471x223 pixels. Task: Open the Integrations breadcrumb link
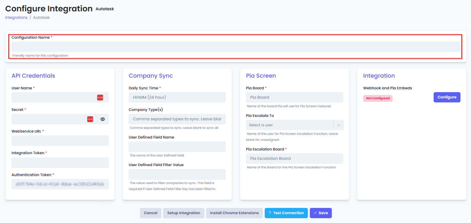pos(16,17)
